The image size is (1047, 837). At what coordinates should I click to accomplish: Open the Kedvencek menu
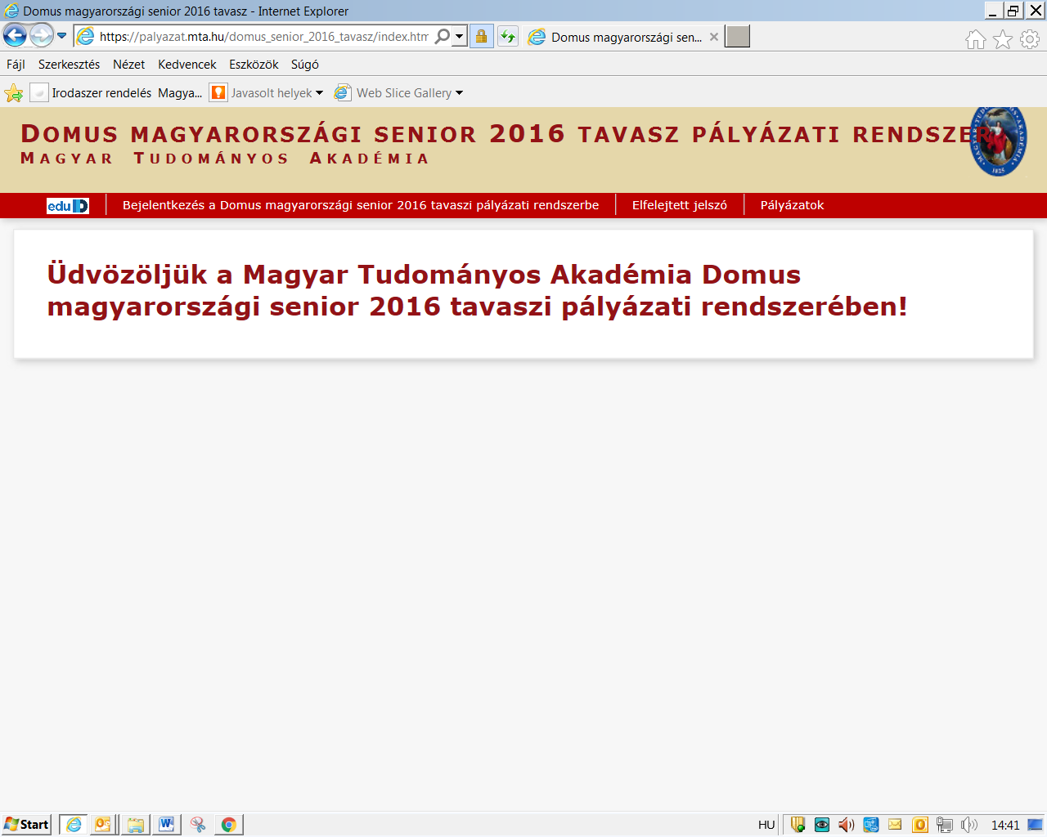coord(187,64)
